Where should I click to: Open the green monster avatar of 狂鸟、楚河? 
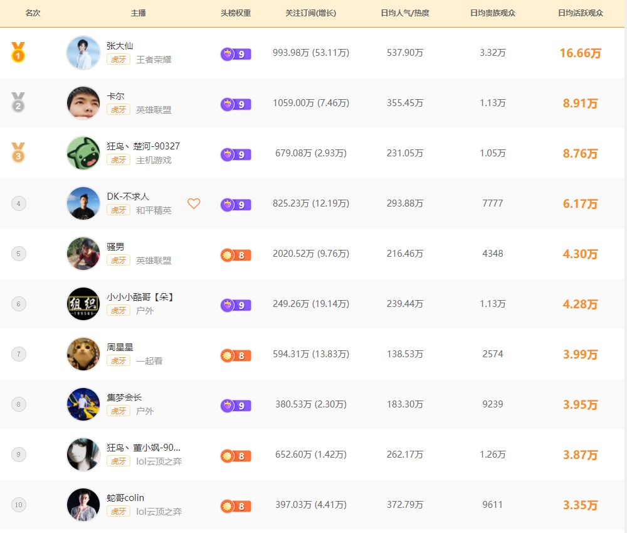click(83, 153)
